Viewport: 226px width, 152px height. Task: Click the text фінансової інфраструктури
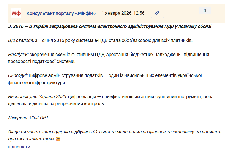[x=37, y=83]
